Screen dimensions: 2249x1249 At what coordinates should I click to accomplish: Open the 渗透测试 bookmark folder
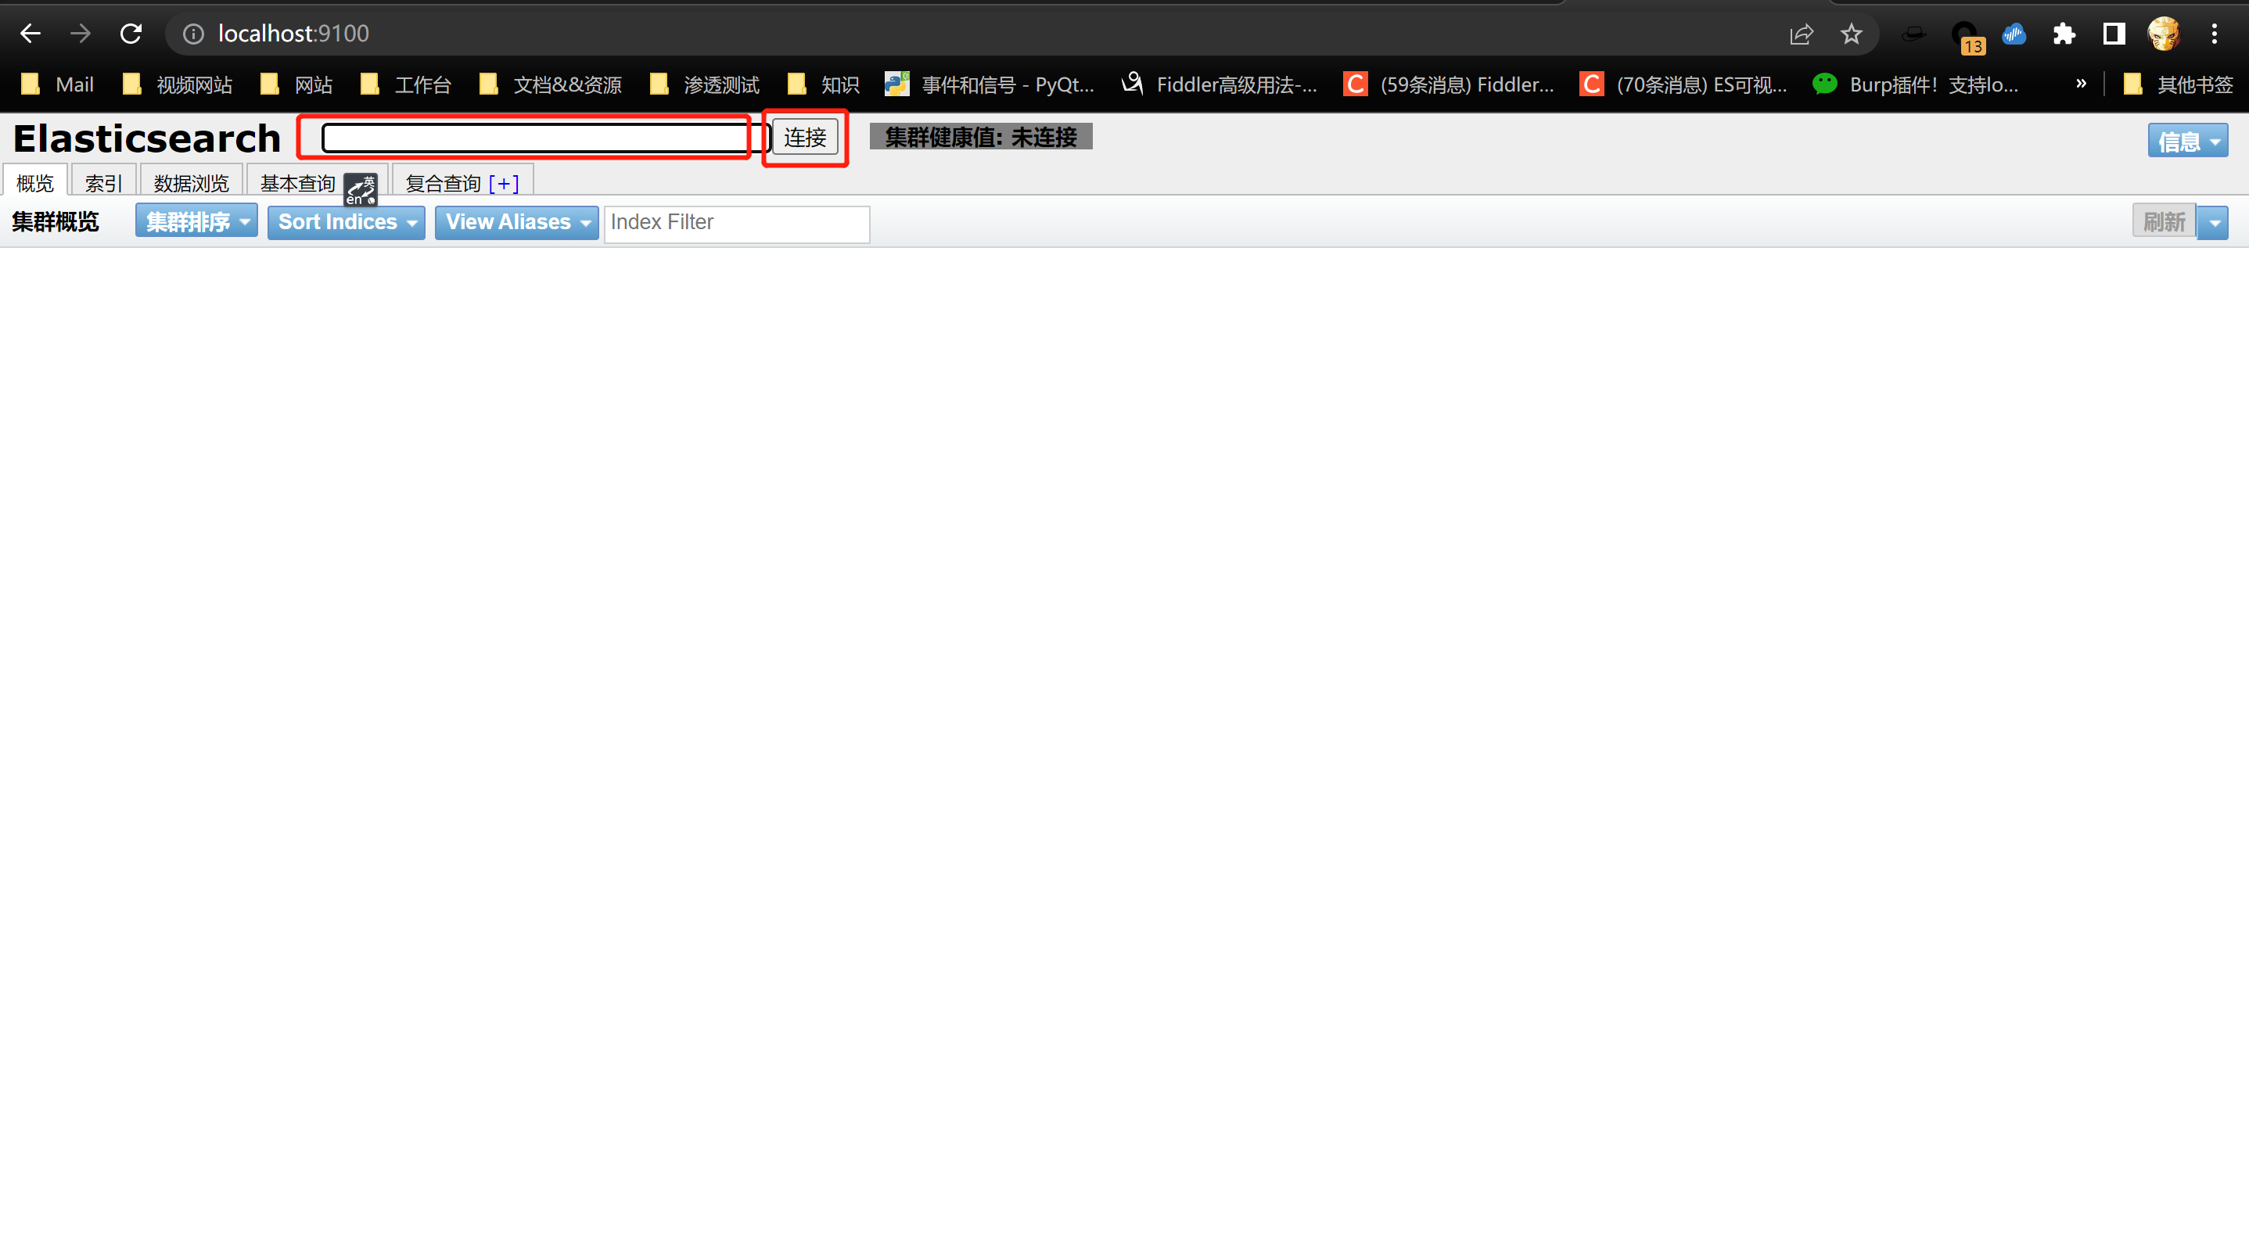[705, 84]
